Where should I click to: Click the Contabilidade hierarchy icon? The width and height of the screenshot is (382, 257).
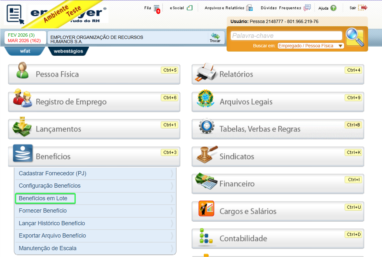[206, 236]
